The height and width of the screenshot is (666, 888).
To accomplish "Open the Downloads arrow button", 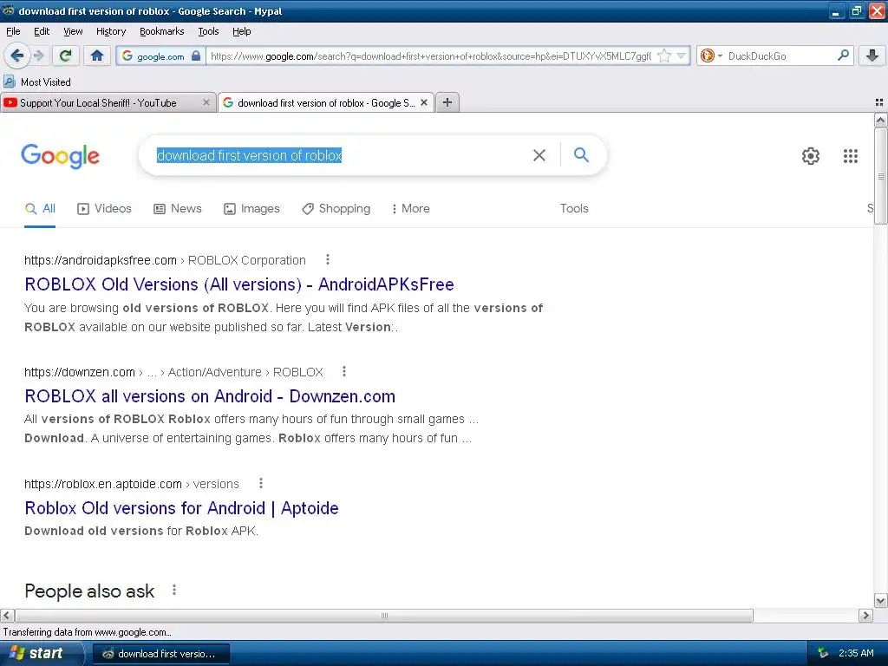I will [x=872, y=55].
